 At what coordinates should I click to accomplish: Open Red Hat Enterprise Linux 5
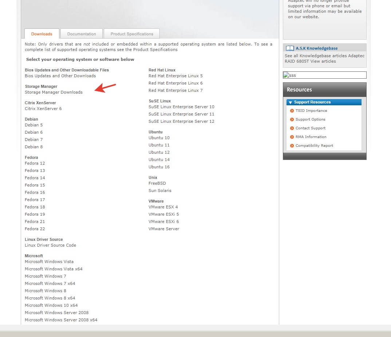[175, 76]
